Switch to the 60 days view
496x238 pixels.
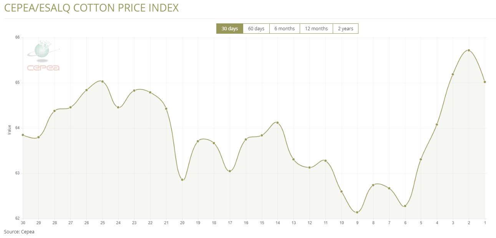pos(256,29)
